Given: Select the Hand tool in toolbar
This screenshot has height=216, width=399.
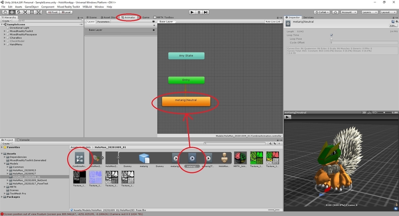Looking at the screenshot, I should tap(5, 12).
